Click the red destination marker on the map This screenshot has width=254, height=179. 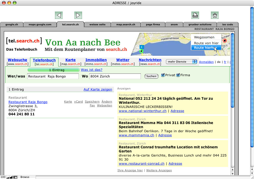(225, 40)
